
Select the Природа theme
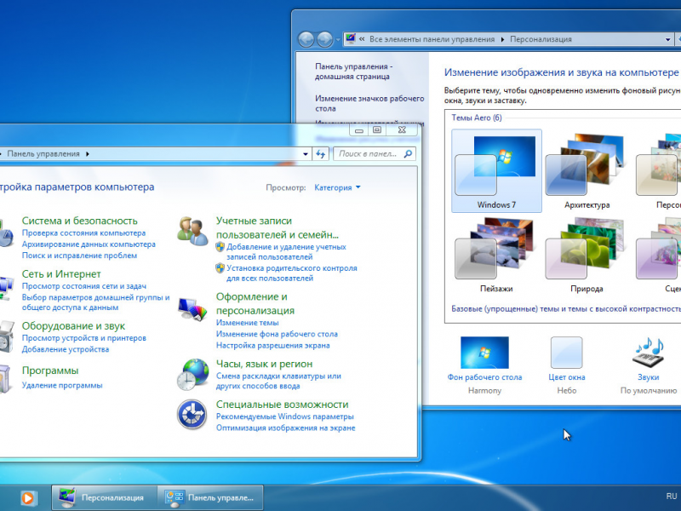[x=587, y=255]
